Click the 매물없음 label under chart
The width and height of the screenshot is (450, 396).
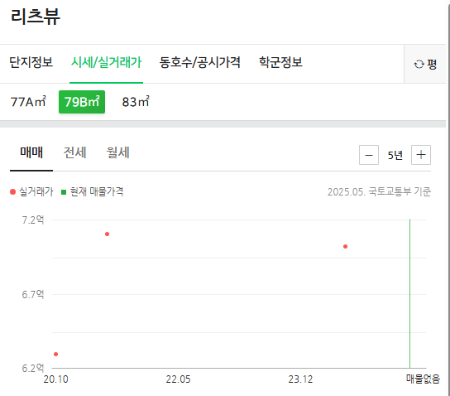(x=423, y=379)
